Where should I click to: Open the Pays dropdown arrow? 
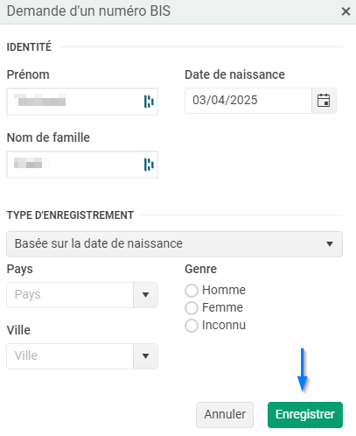[x=146, y=295]
